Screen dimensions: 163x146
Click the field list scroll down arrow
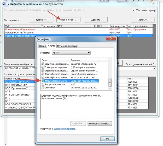110,88
